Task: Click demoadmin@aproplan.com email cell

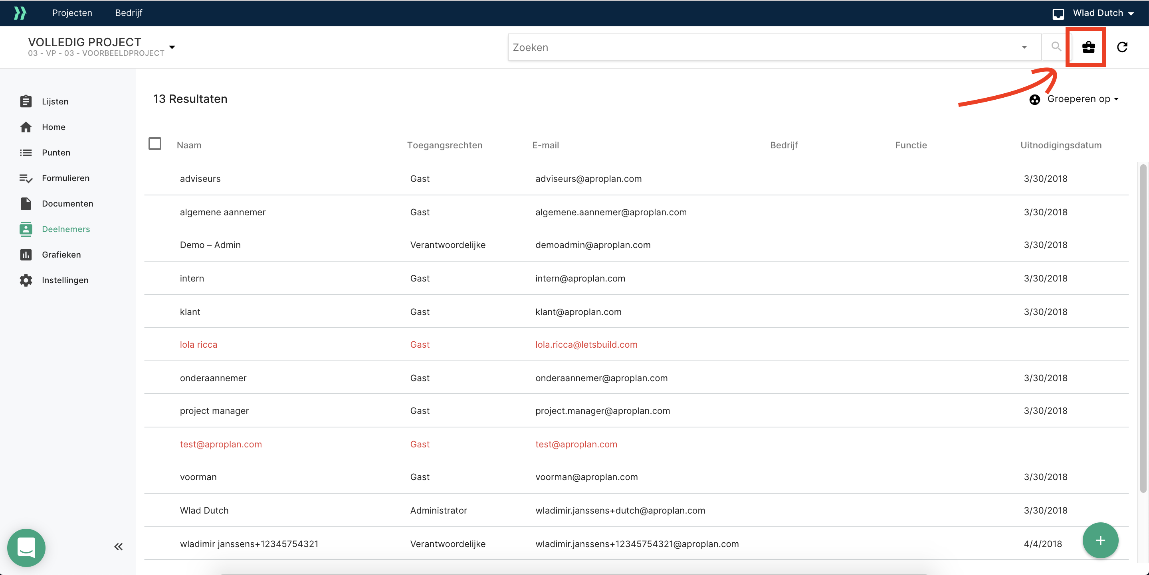Action: [593, 245]
